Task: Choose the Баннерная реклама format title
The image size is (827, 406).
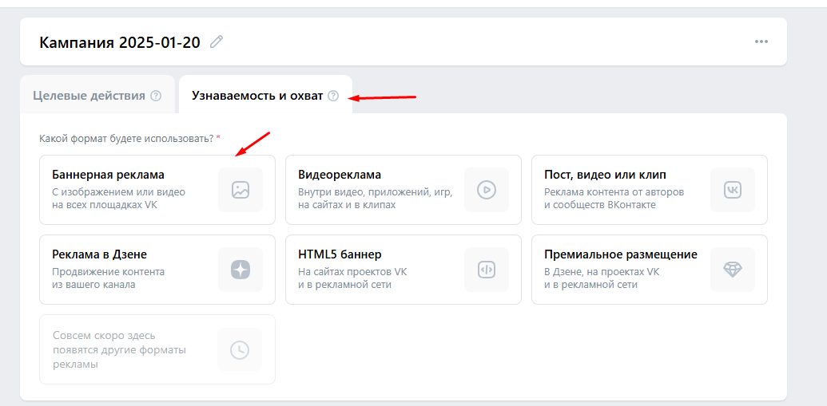Action: pyautogui.click(x=108, y=175)
